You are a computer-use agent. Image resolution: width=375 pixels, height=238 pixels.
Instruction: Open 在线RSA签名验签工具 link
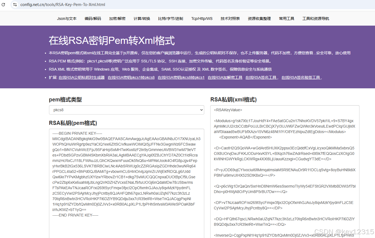click(301, 77)
